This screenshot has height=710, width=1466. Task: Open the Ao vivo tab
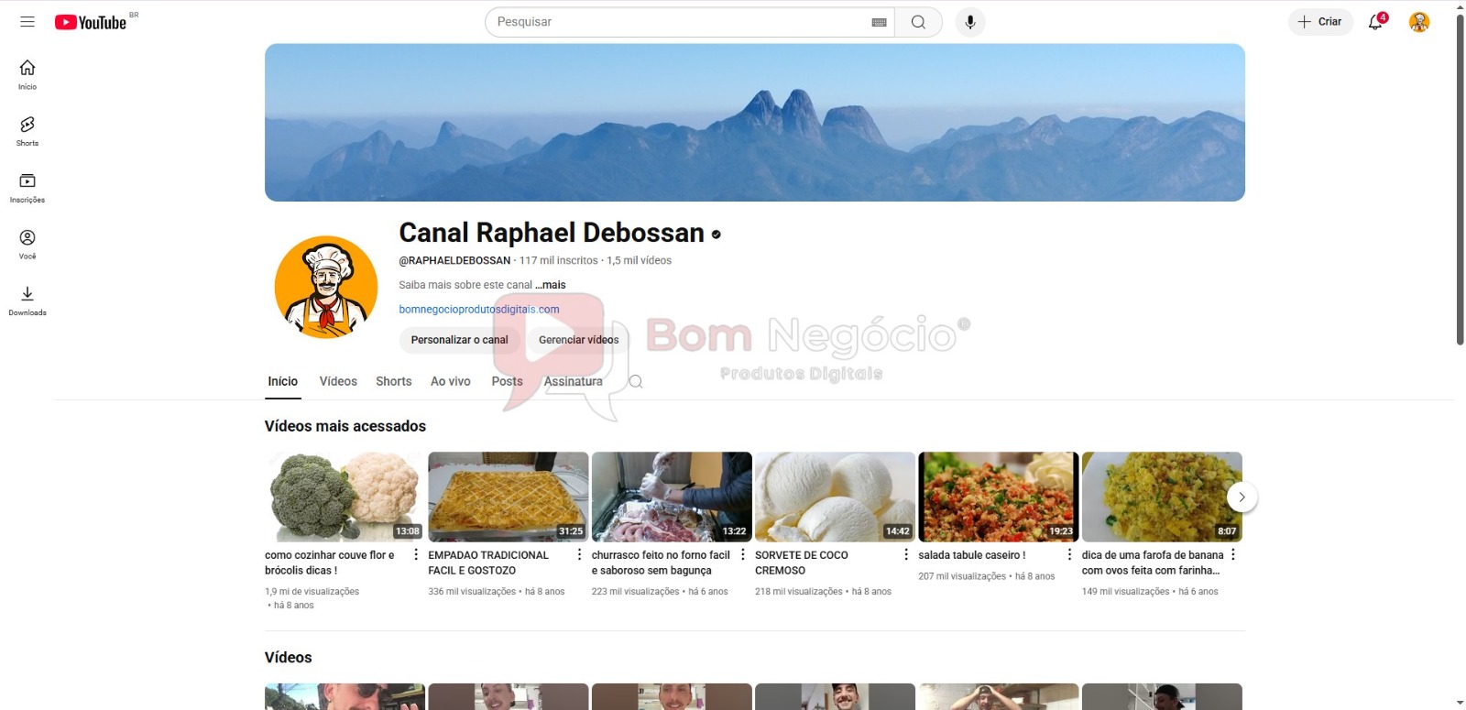pos(451,382)
